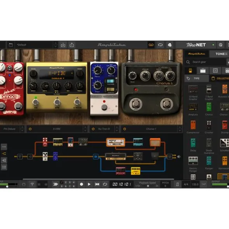Change Pin Deluxe slot model with arrows
The height and width of the screenshot is (229, 229).
click(22, 129)
